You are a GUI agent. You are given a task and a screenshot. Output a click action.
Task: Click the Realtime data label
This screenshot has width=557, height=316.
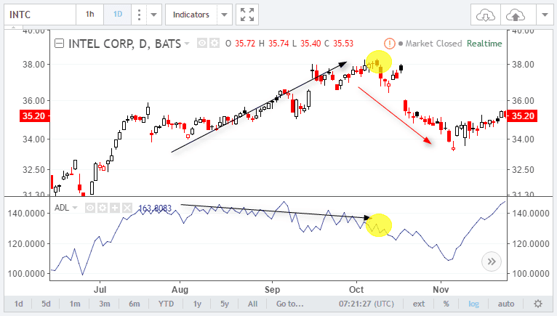[484, 44]
